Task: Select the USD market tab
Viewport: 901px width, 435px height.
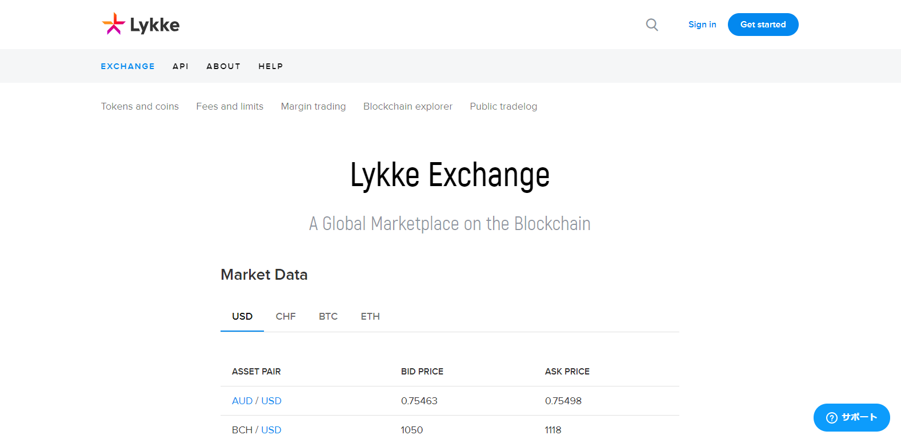Action: tap(242, 316)
